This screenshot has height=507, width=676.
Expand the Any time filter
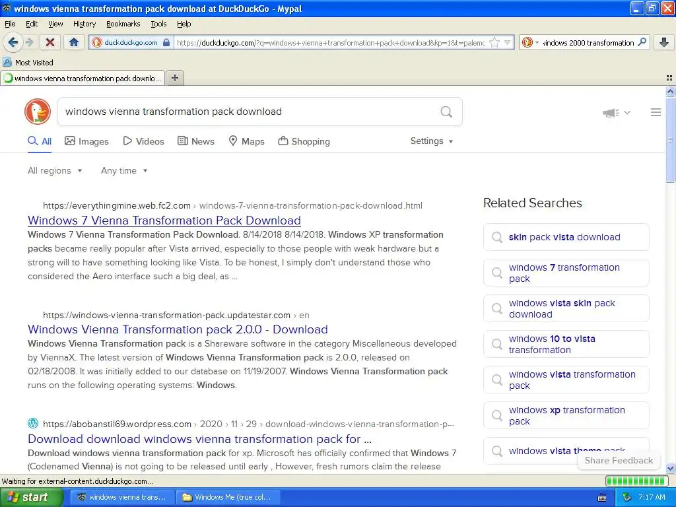124,170
